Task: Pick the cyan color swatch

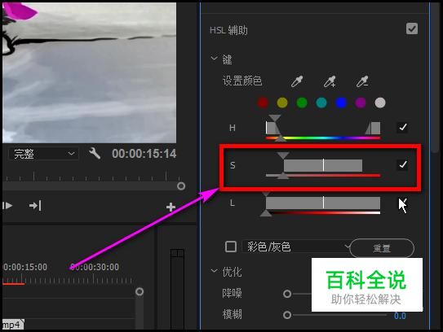Action: [x=321, y=103]
